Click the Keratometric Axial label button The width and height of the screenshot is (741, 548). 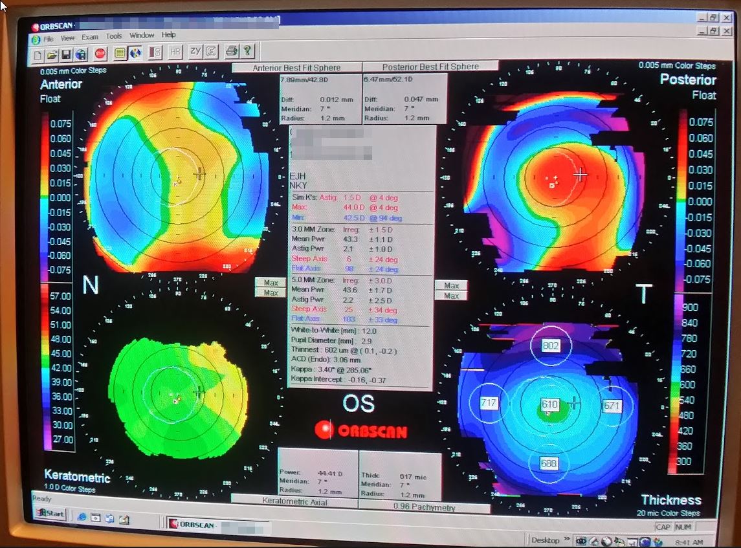295,501
